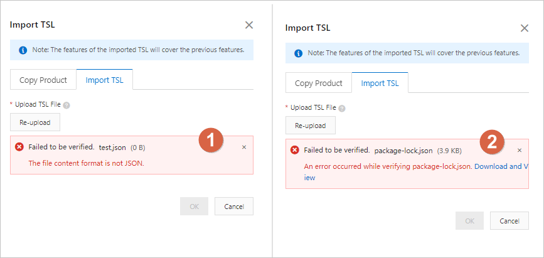544x258 pixels.
Task: Click help icon beside left Upload TSL File
Action: click(67, 105)
